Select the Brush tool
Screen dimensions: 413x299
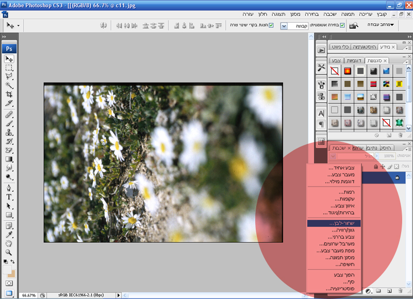click(9, 123)
